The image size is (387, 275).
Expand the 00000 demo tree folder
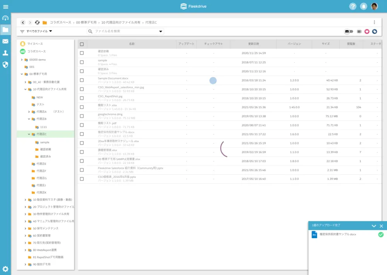[x=22, y=60]
